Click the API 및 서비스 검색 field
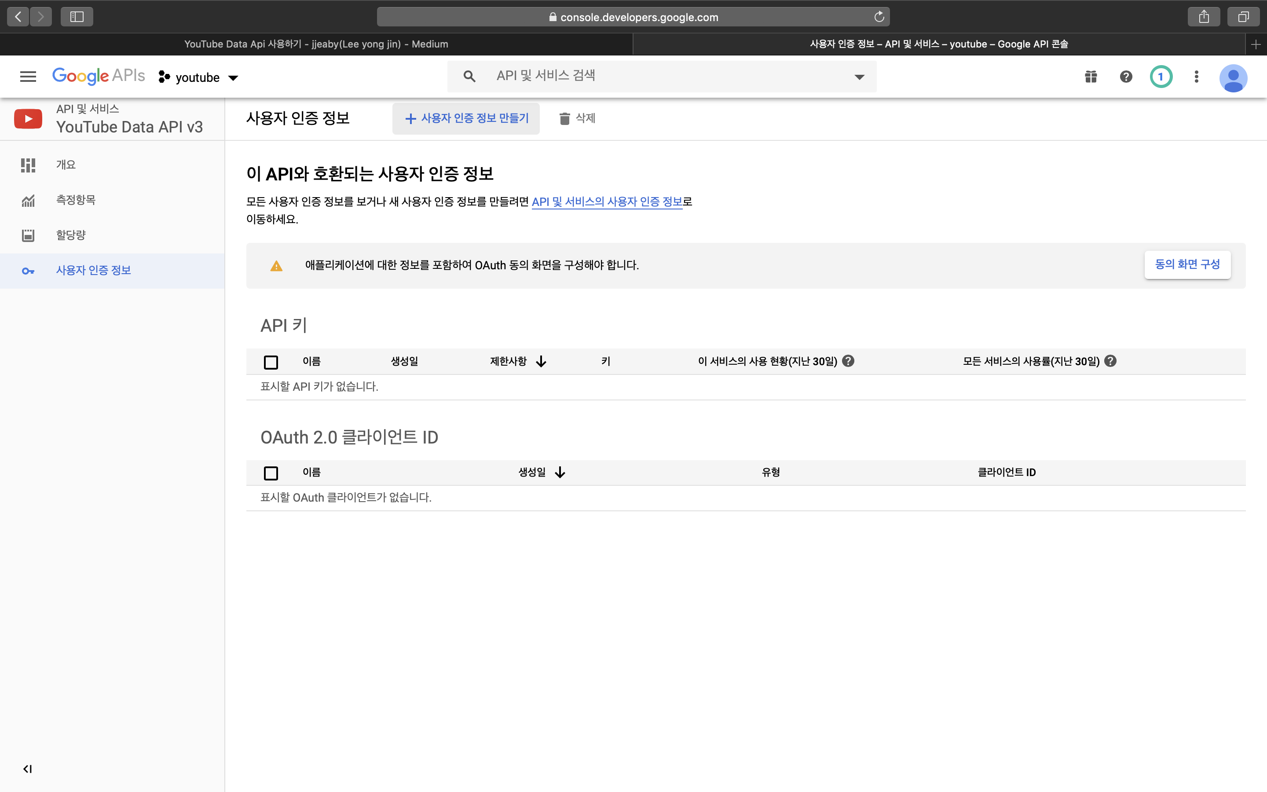The image size is (1267, 792). tap(662, 77)
